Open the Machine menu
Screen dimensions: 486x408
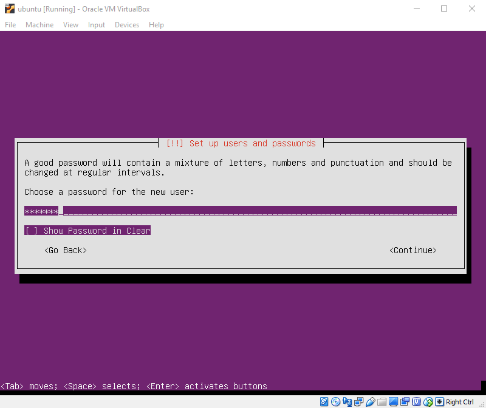pos(39,25)
